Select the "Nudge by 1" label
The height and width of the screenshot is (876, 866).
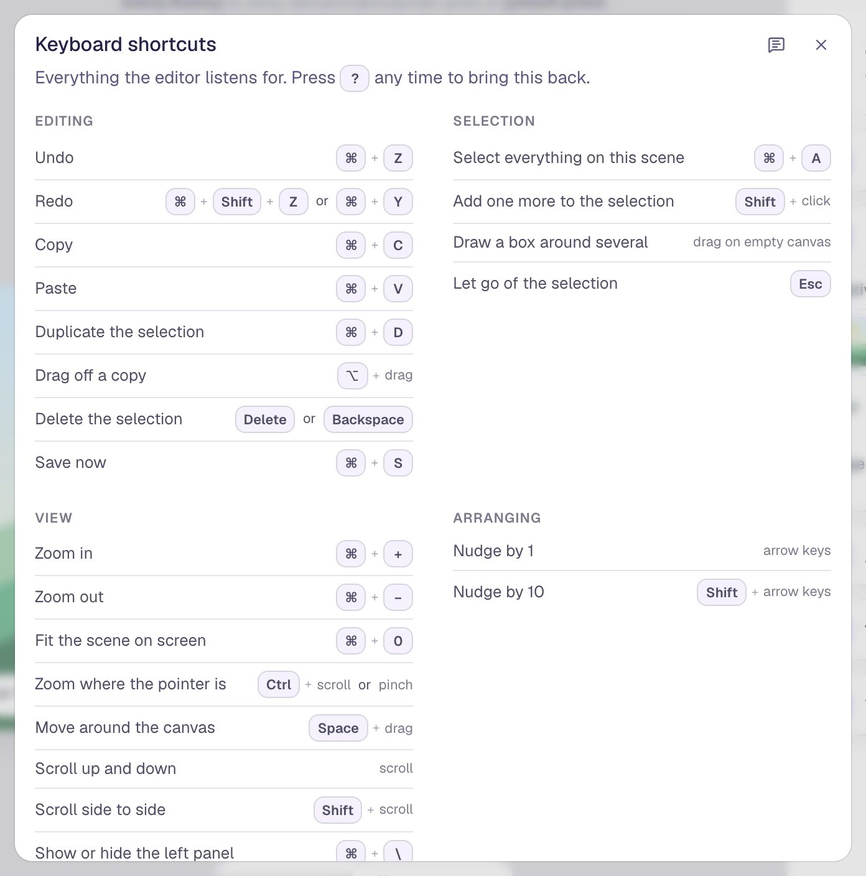pos(494,551)
